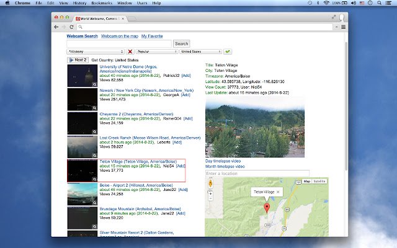
Task: Open Day timelapse video link
Action: click(223, 161)
